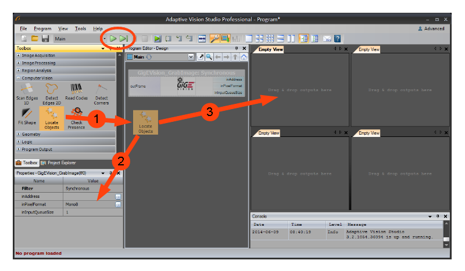Collapse the Computer Vision category
The height and width of the screenshot is (271, 465).
coord(19,77)
